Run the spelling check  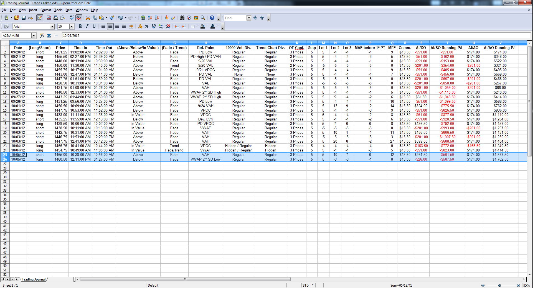pos(72,18)
